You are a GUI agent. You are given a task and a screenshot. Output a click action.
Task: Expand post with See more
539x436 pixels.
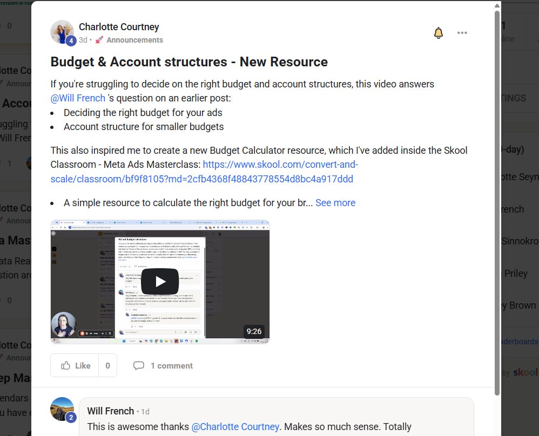(x=335, y=203)
